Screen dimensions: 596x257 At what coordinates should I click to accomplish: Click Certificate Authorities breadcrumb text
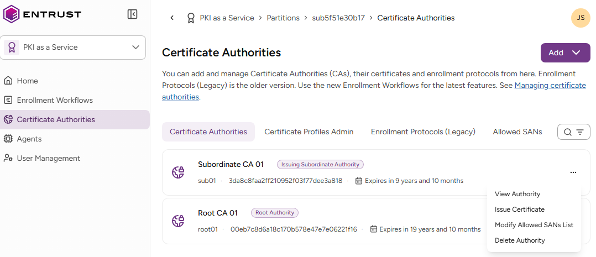click(x=416, y=18)
